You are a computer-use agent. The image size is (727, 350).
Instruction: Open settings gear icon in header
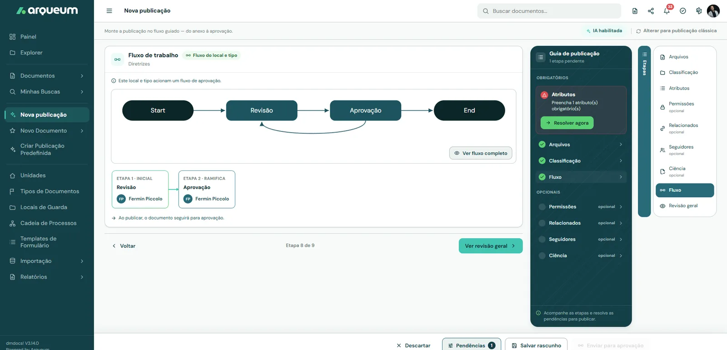click(x=699, y=11)
